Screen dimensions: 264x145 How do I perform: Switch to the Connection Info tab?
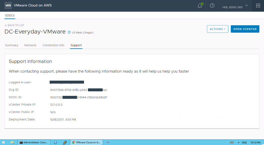[53, 45]
